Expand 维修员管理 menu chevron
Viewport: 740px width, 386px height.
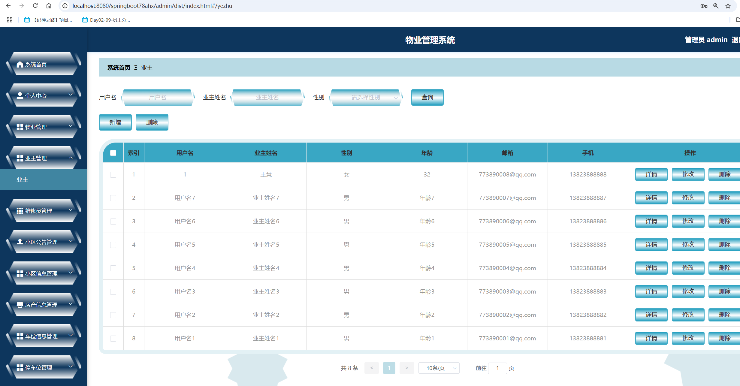click(71, 210)
